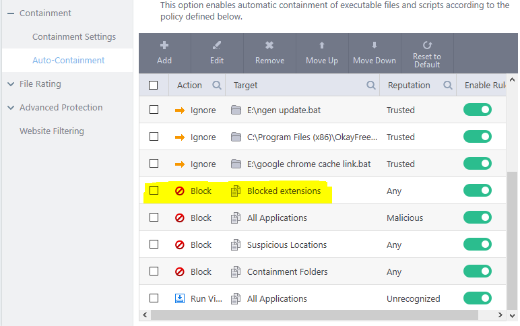The image size is (520, 326).
Task: Click the Move Up arrow icon
Action: point(322,46)
